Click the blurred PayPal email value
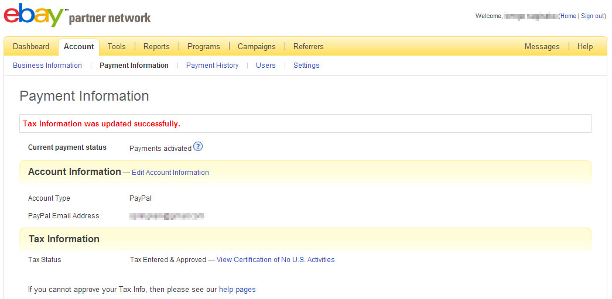The width and height of the screenshot is (612, 299). pyautogui.click(x=167, y=215)
